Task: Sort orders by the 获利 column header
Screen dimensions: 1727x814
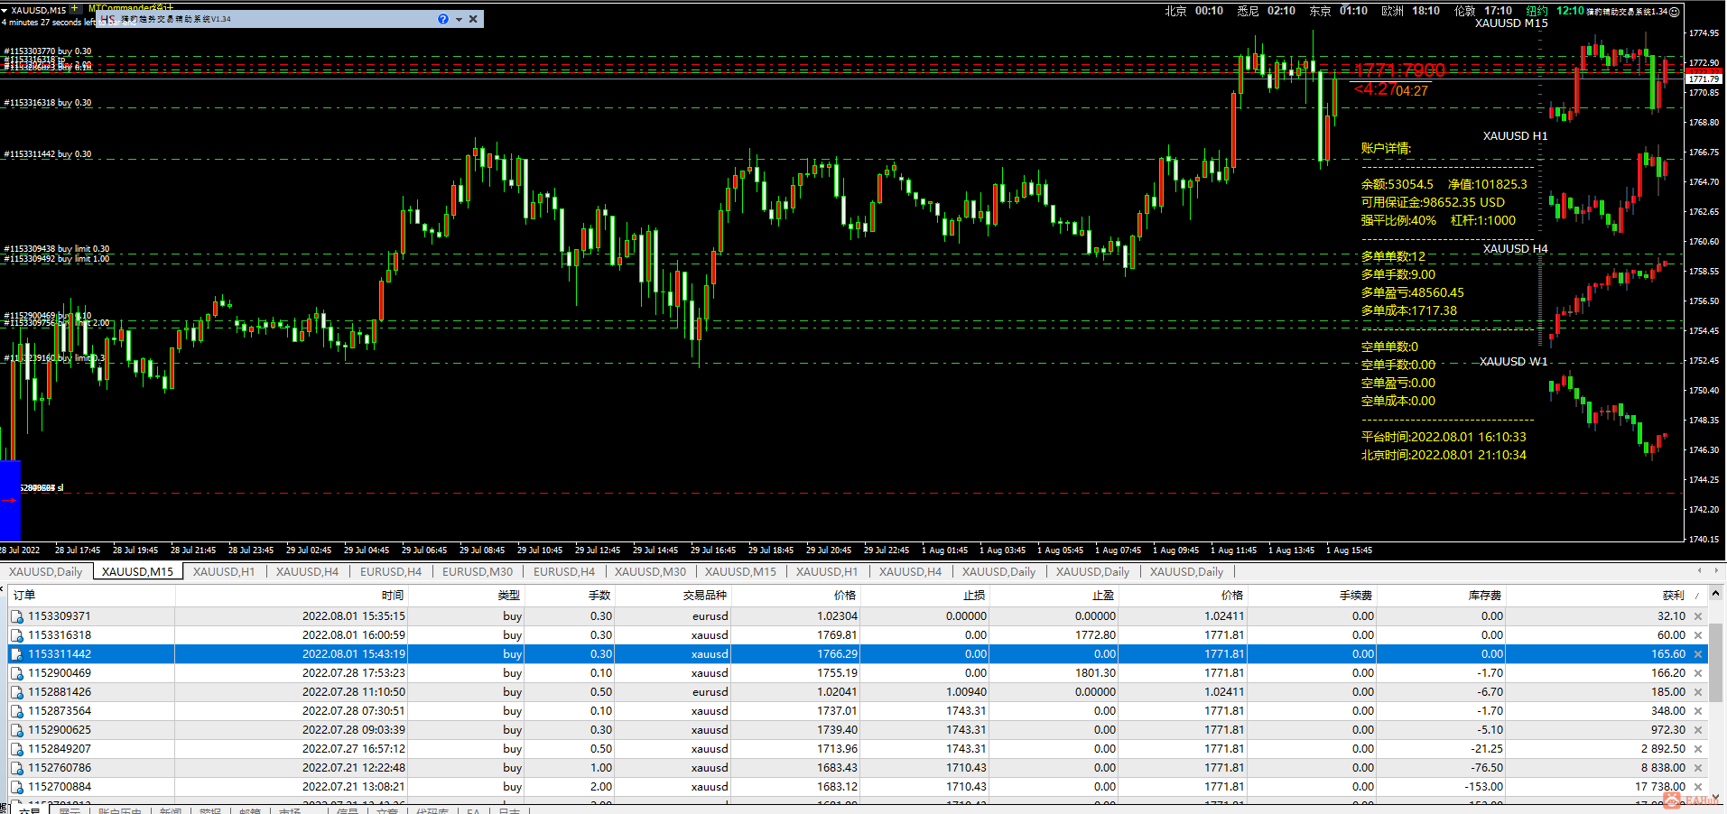Action: pos(1672,595)
